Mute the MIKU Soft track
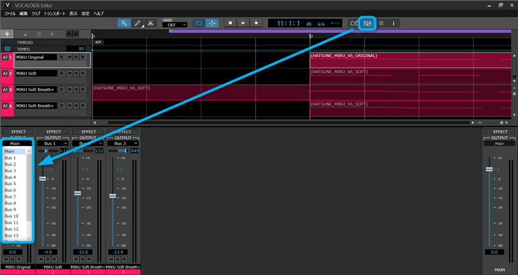Viewport: 518px width, 275px height. (69, 73)
